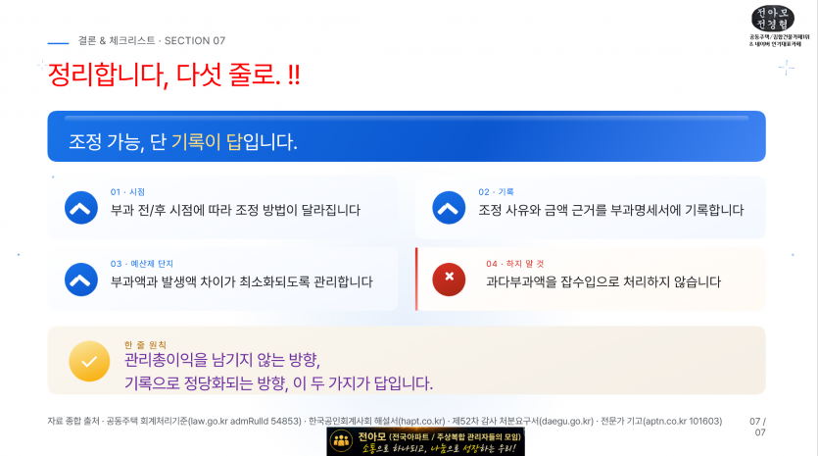Screen dimensions: 818x456
Task: Click the blue chevron icon beside 01 · 시점
Action: (x=81, y=208)
